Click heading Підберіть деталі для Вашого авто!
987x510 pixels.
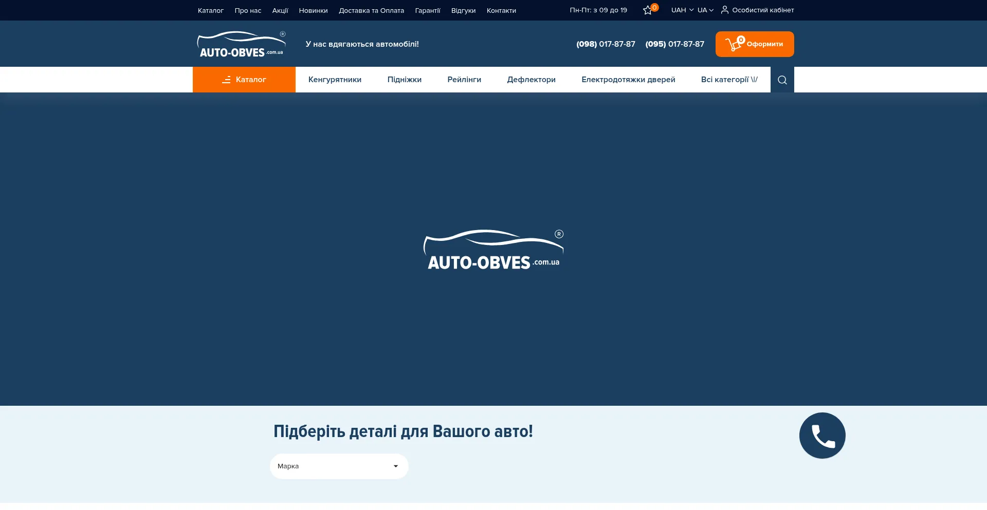(x=403, y=431)
